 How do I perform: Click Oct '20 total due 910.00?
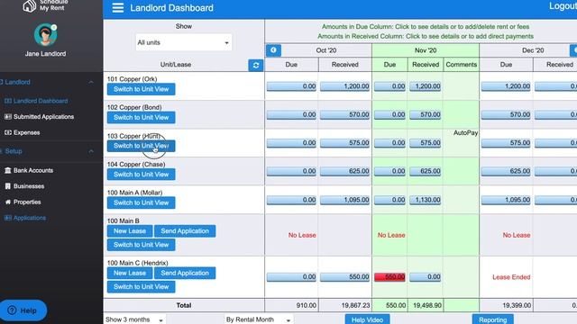tap(307, 305)
